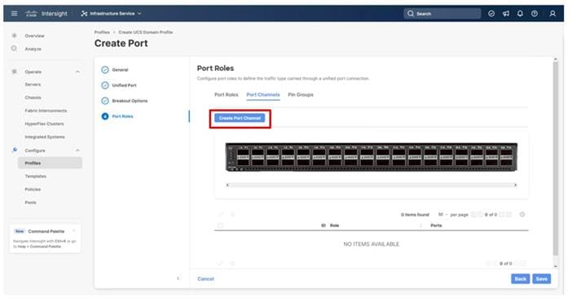Click the fabric interconnect port diagram
Viewport: 572px width, 306px height.
(x=372, y=157)
